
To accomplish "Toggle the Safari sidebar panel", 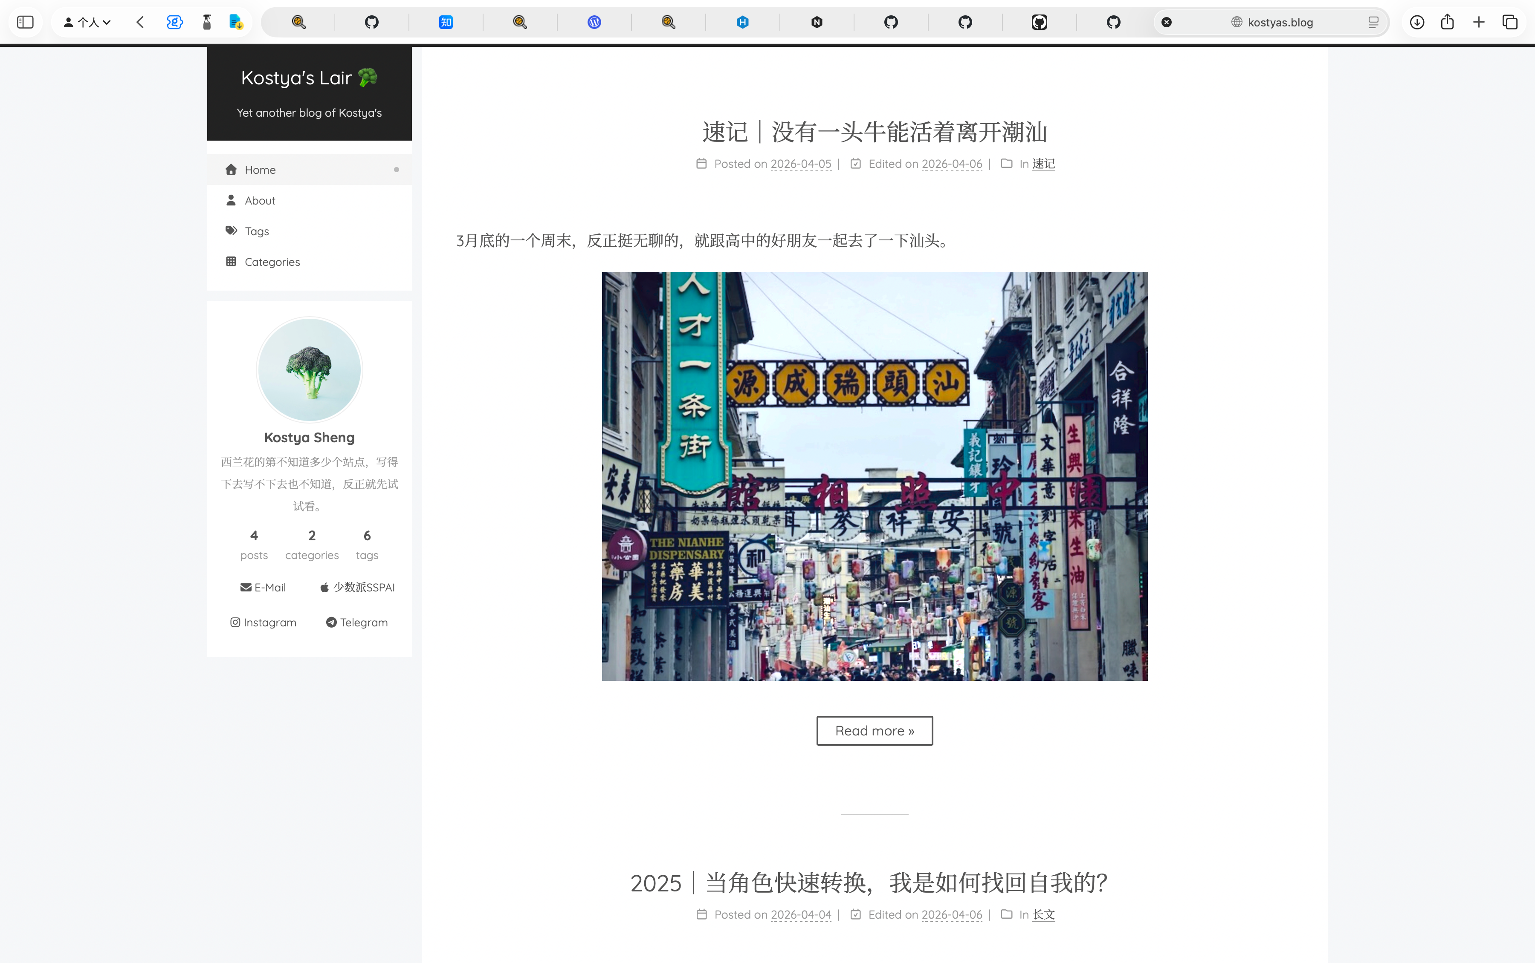I will click(x=26, y=22).
